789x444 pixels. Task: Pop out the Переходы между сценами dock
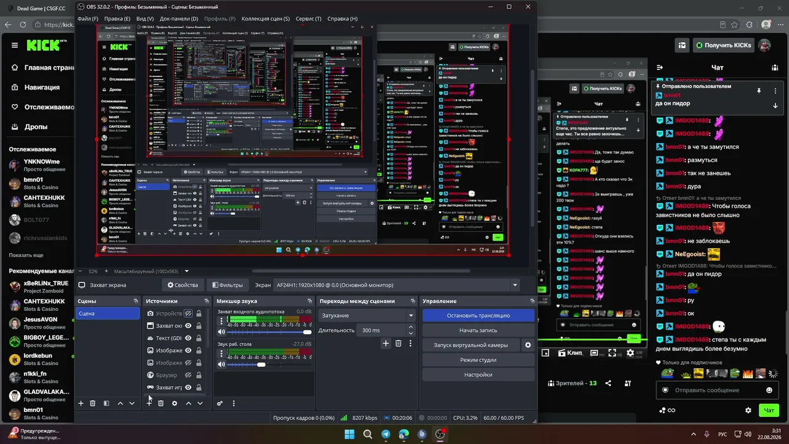pos(412,301)
